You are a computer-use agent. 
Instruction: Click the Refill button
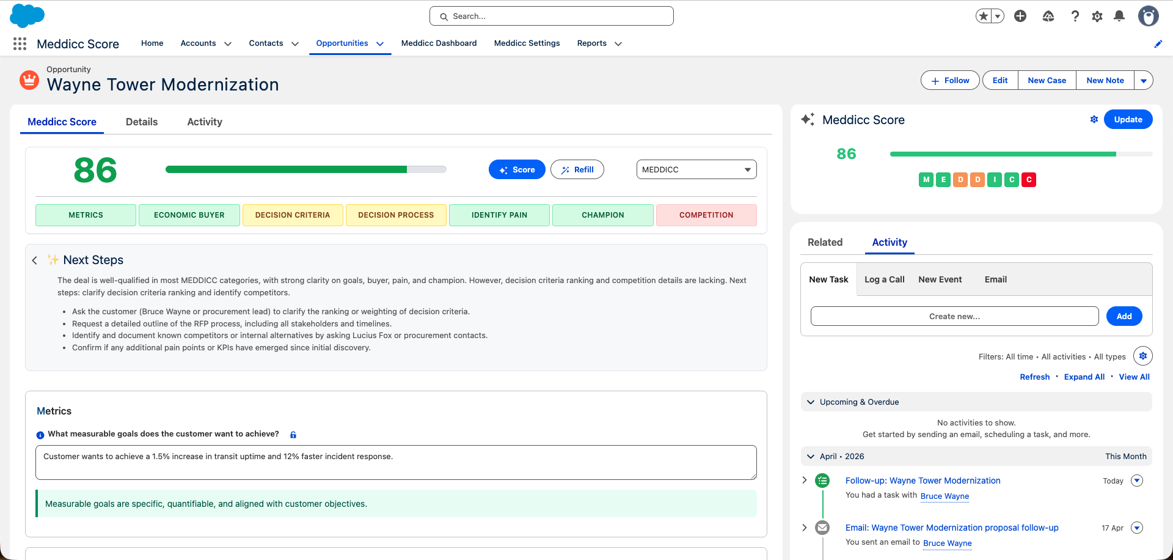pos(577,169)
